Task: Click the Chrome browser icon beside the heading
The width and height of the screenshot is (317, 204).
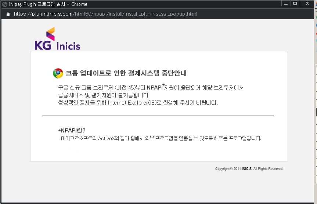Action: click(58, 73)
